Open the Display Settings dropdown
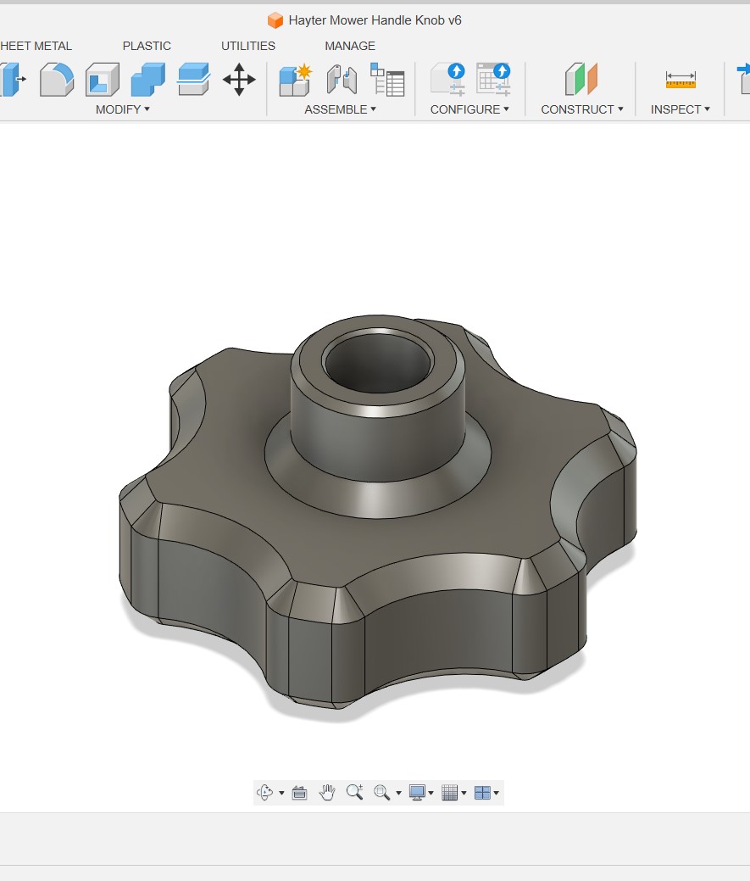This screenshot has height=881, width=750. click(421, 793)
